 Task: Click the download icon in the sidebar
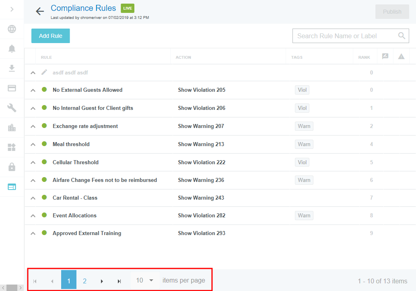pos(12,68)
